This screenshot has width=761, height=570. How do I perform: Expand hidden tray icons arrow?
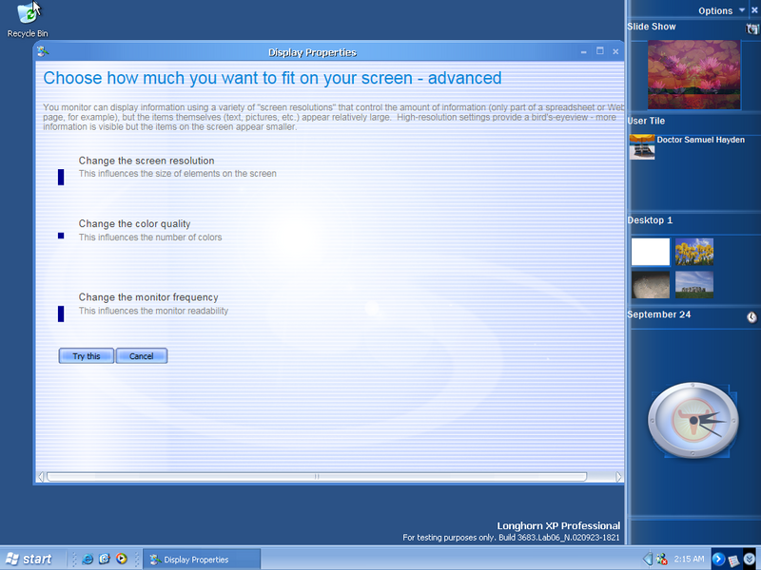(648, 559)
